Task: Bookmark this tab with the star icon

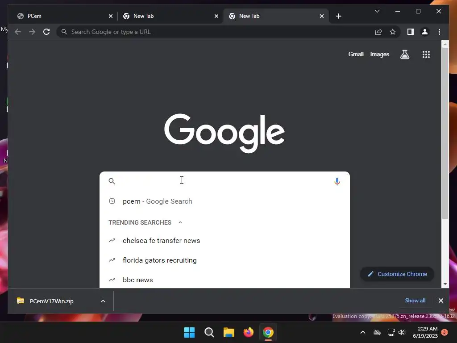Action: tap(393, 32)
